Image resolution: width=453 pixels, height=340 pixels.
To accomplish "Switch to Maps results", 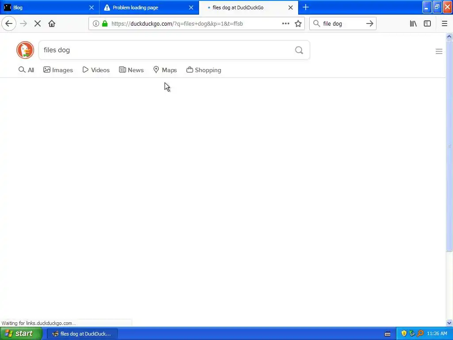I will (165, 70).
